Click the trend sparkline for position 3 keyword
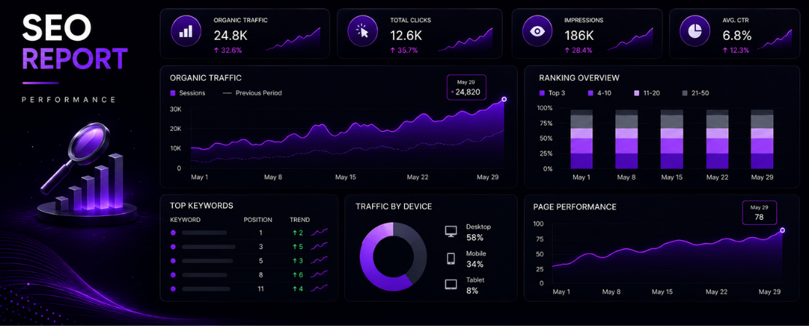809x326 pixels. point(319,246)
